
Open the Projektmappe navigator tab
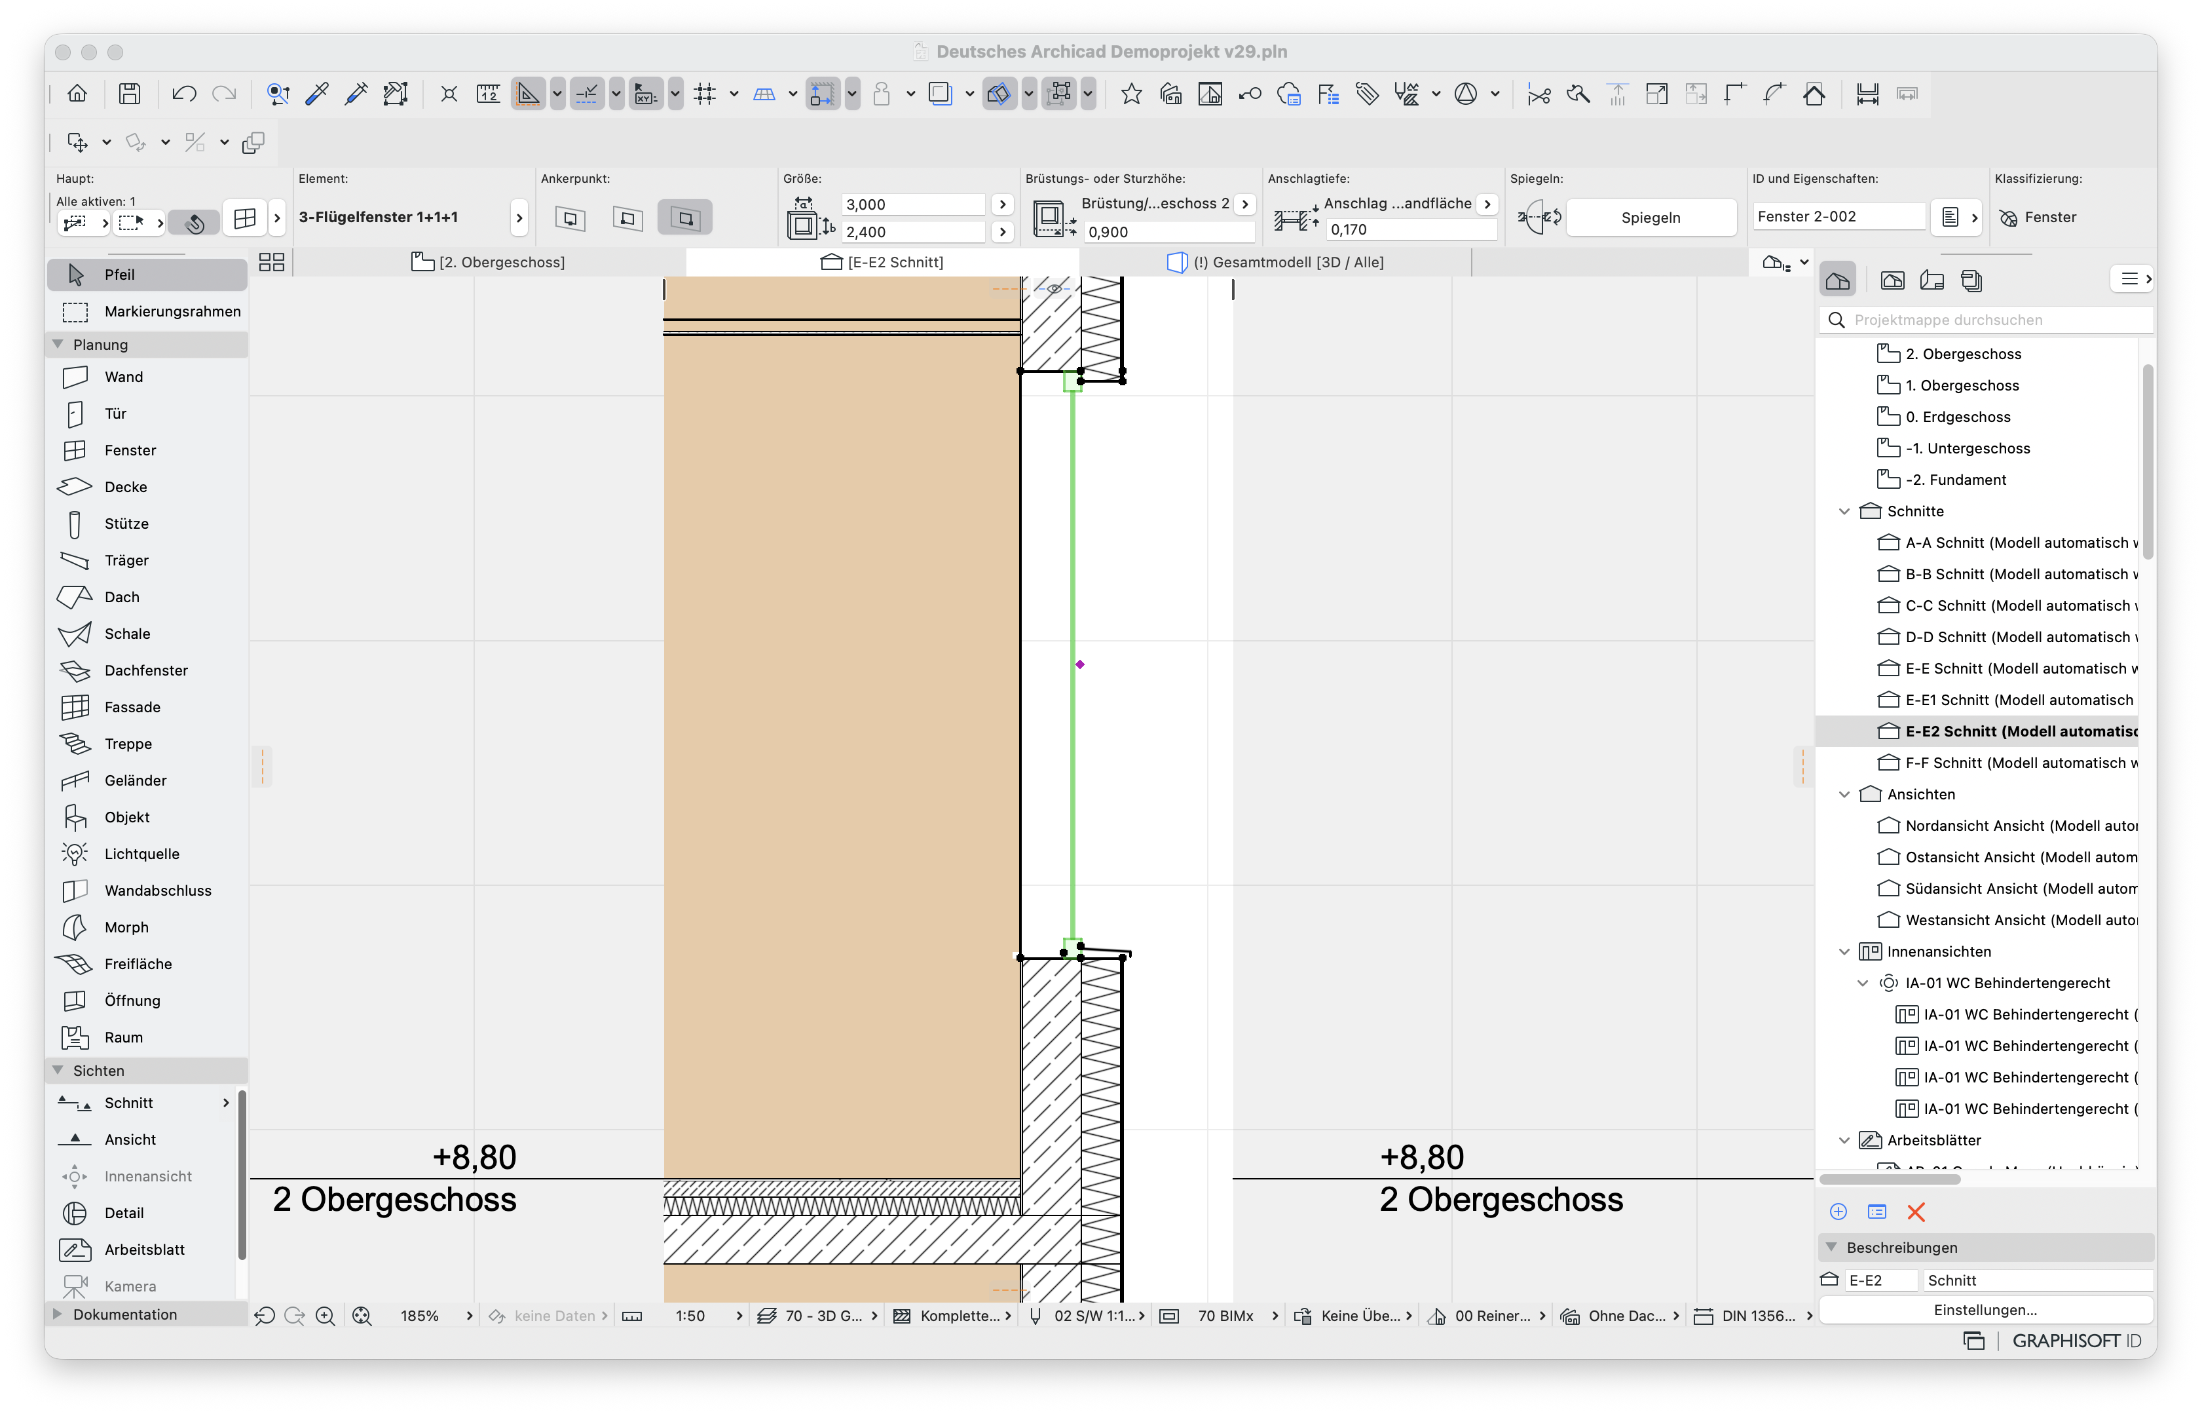pyautogui.click(x=1838, y=280)
